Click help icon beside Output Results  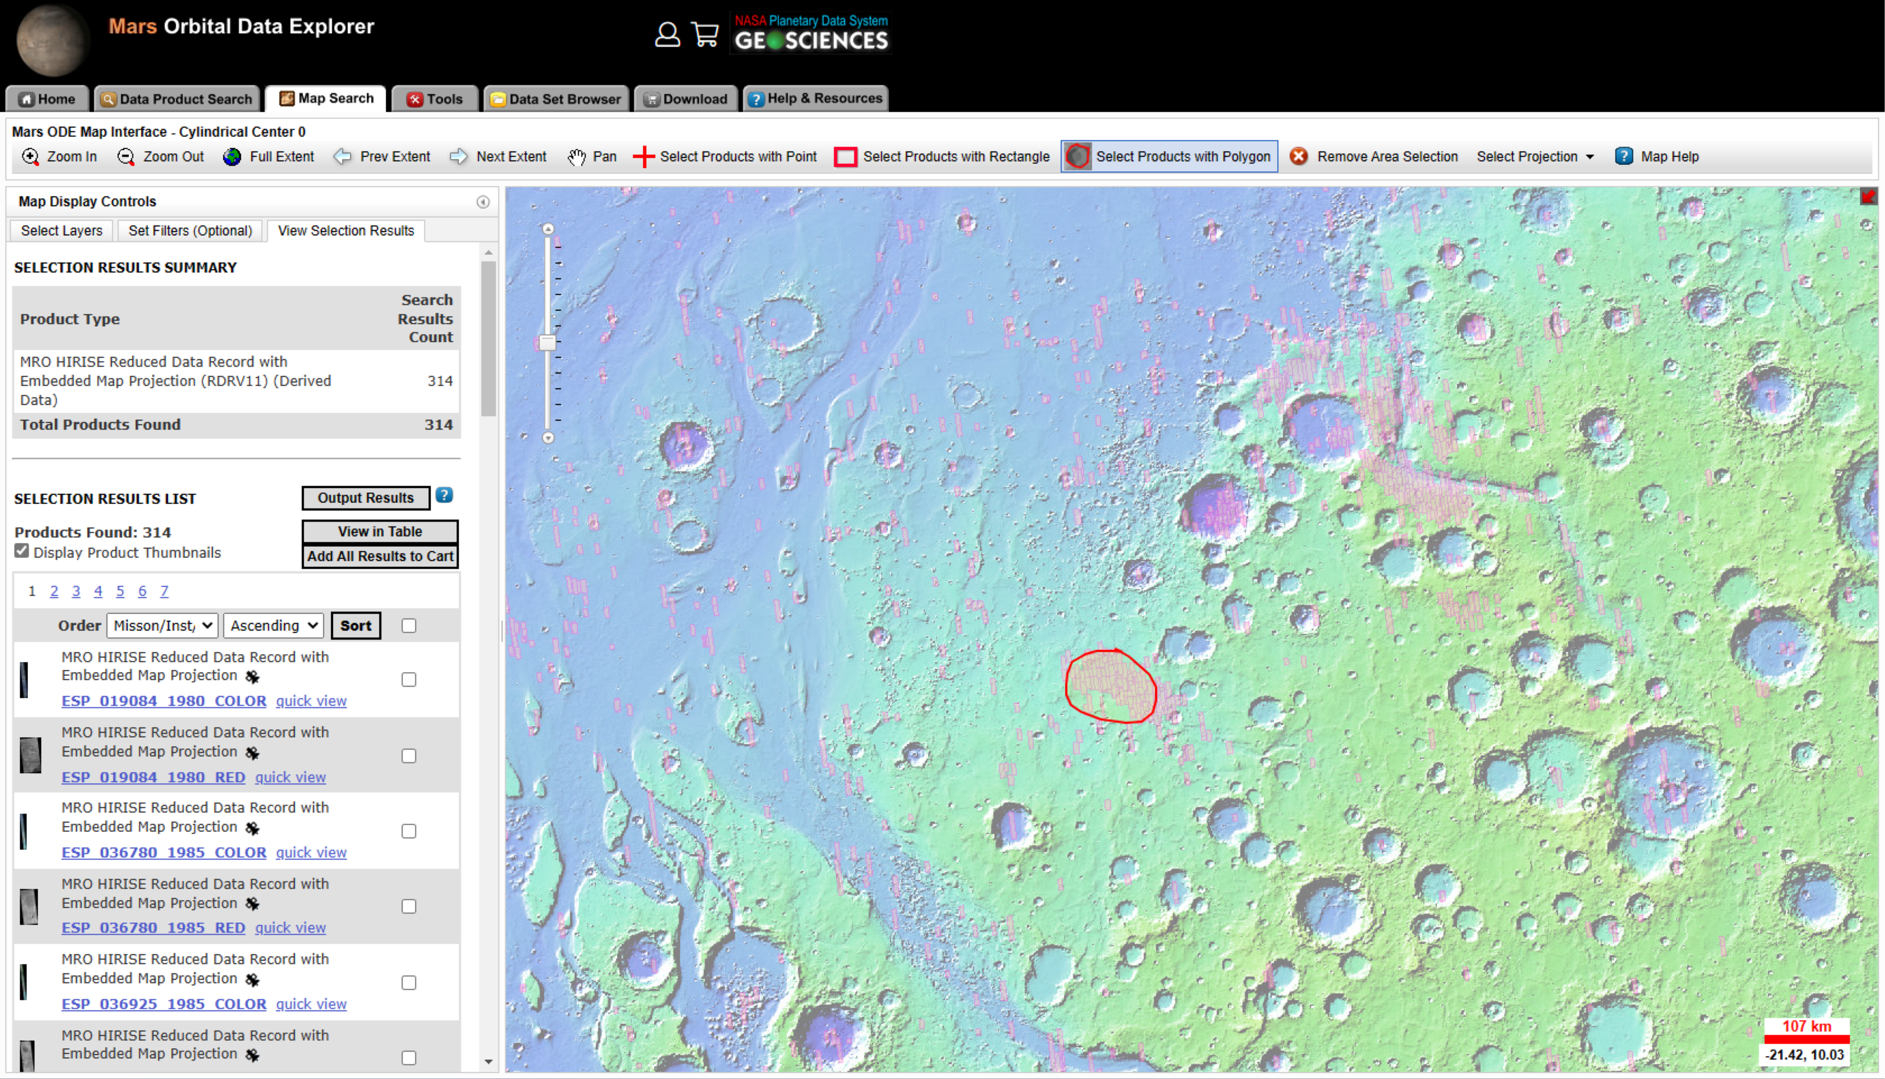(444, 495)
